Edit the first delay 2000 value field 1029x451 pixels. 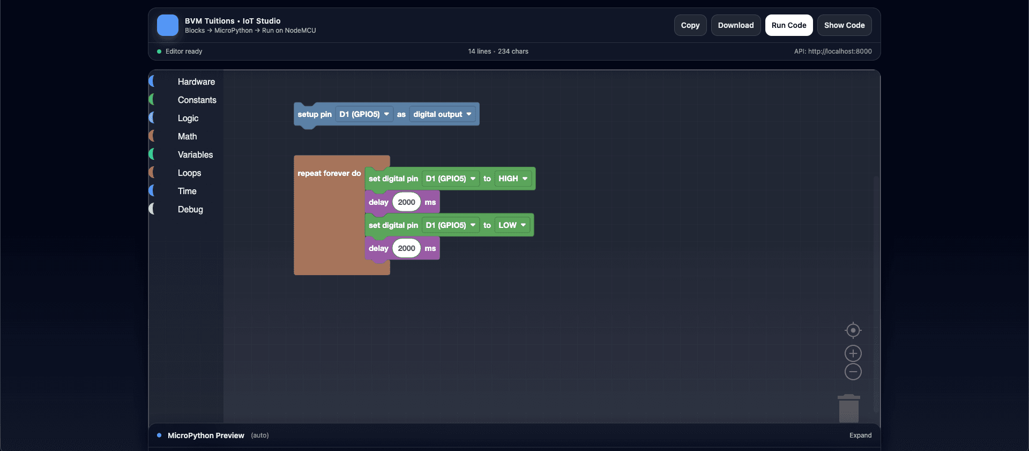point(406,202)
